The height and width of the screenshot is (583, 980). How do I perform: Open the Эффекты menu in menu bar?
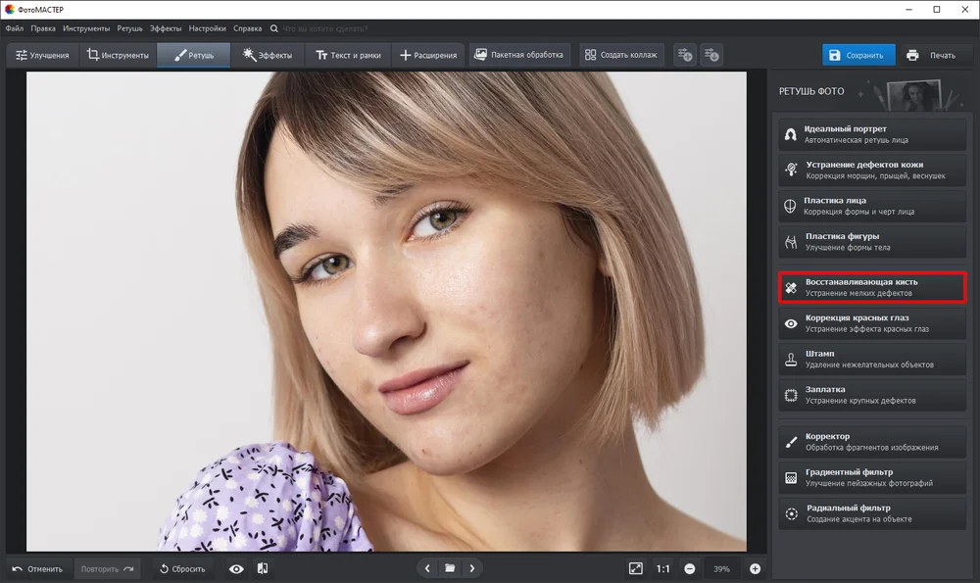pos(166,28)
